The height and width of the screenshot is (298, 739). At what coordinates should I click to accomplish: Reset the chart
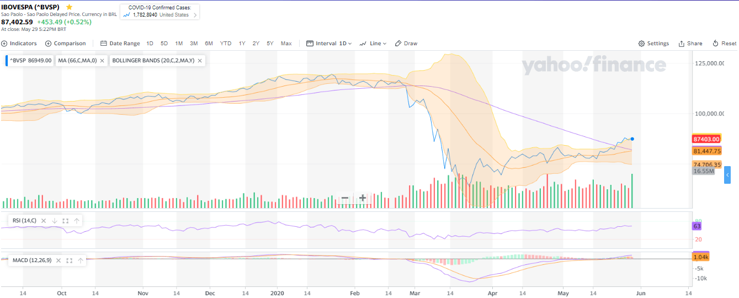[x=724, y=44]
